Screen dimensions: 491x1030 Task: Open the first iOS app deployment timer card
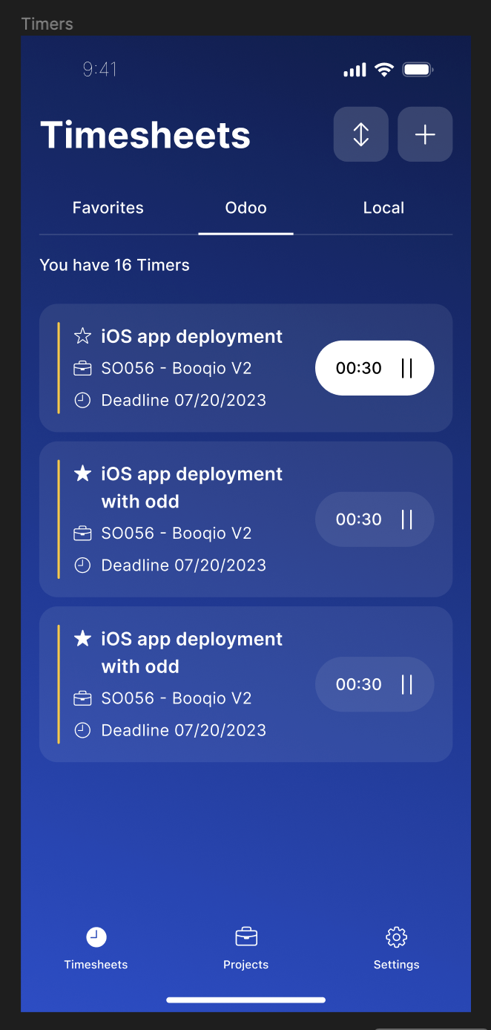[x=192, y=336]
